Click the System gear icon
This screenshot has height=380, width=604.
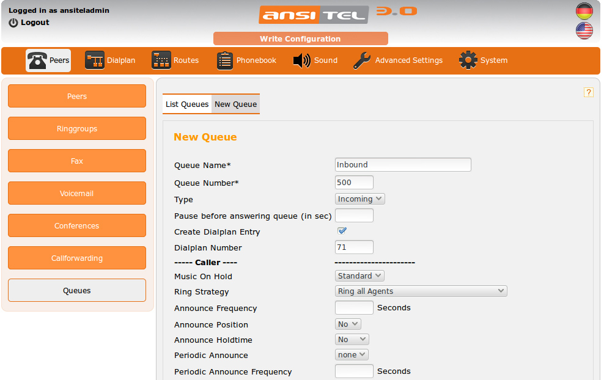pos(468,60)
